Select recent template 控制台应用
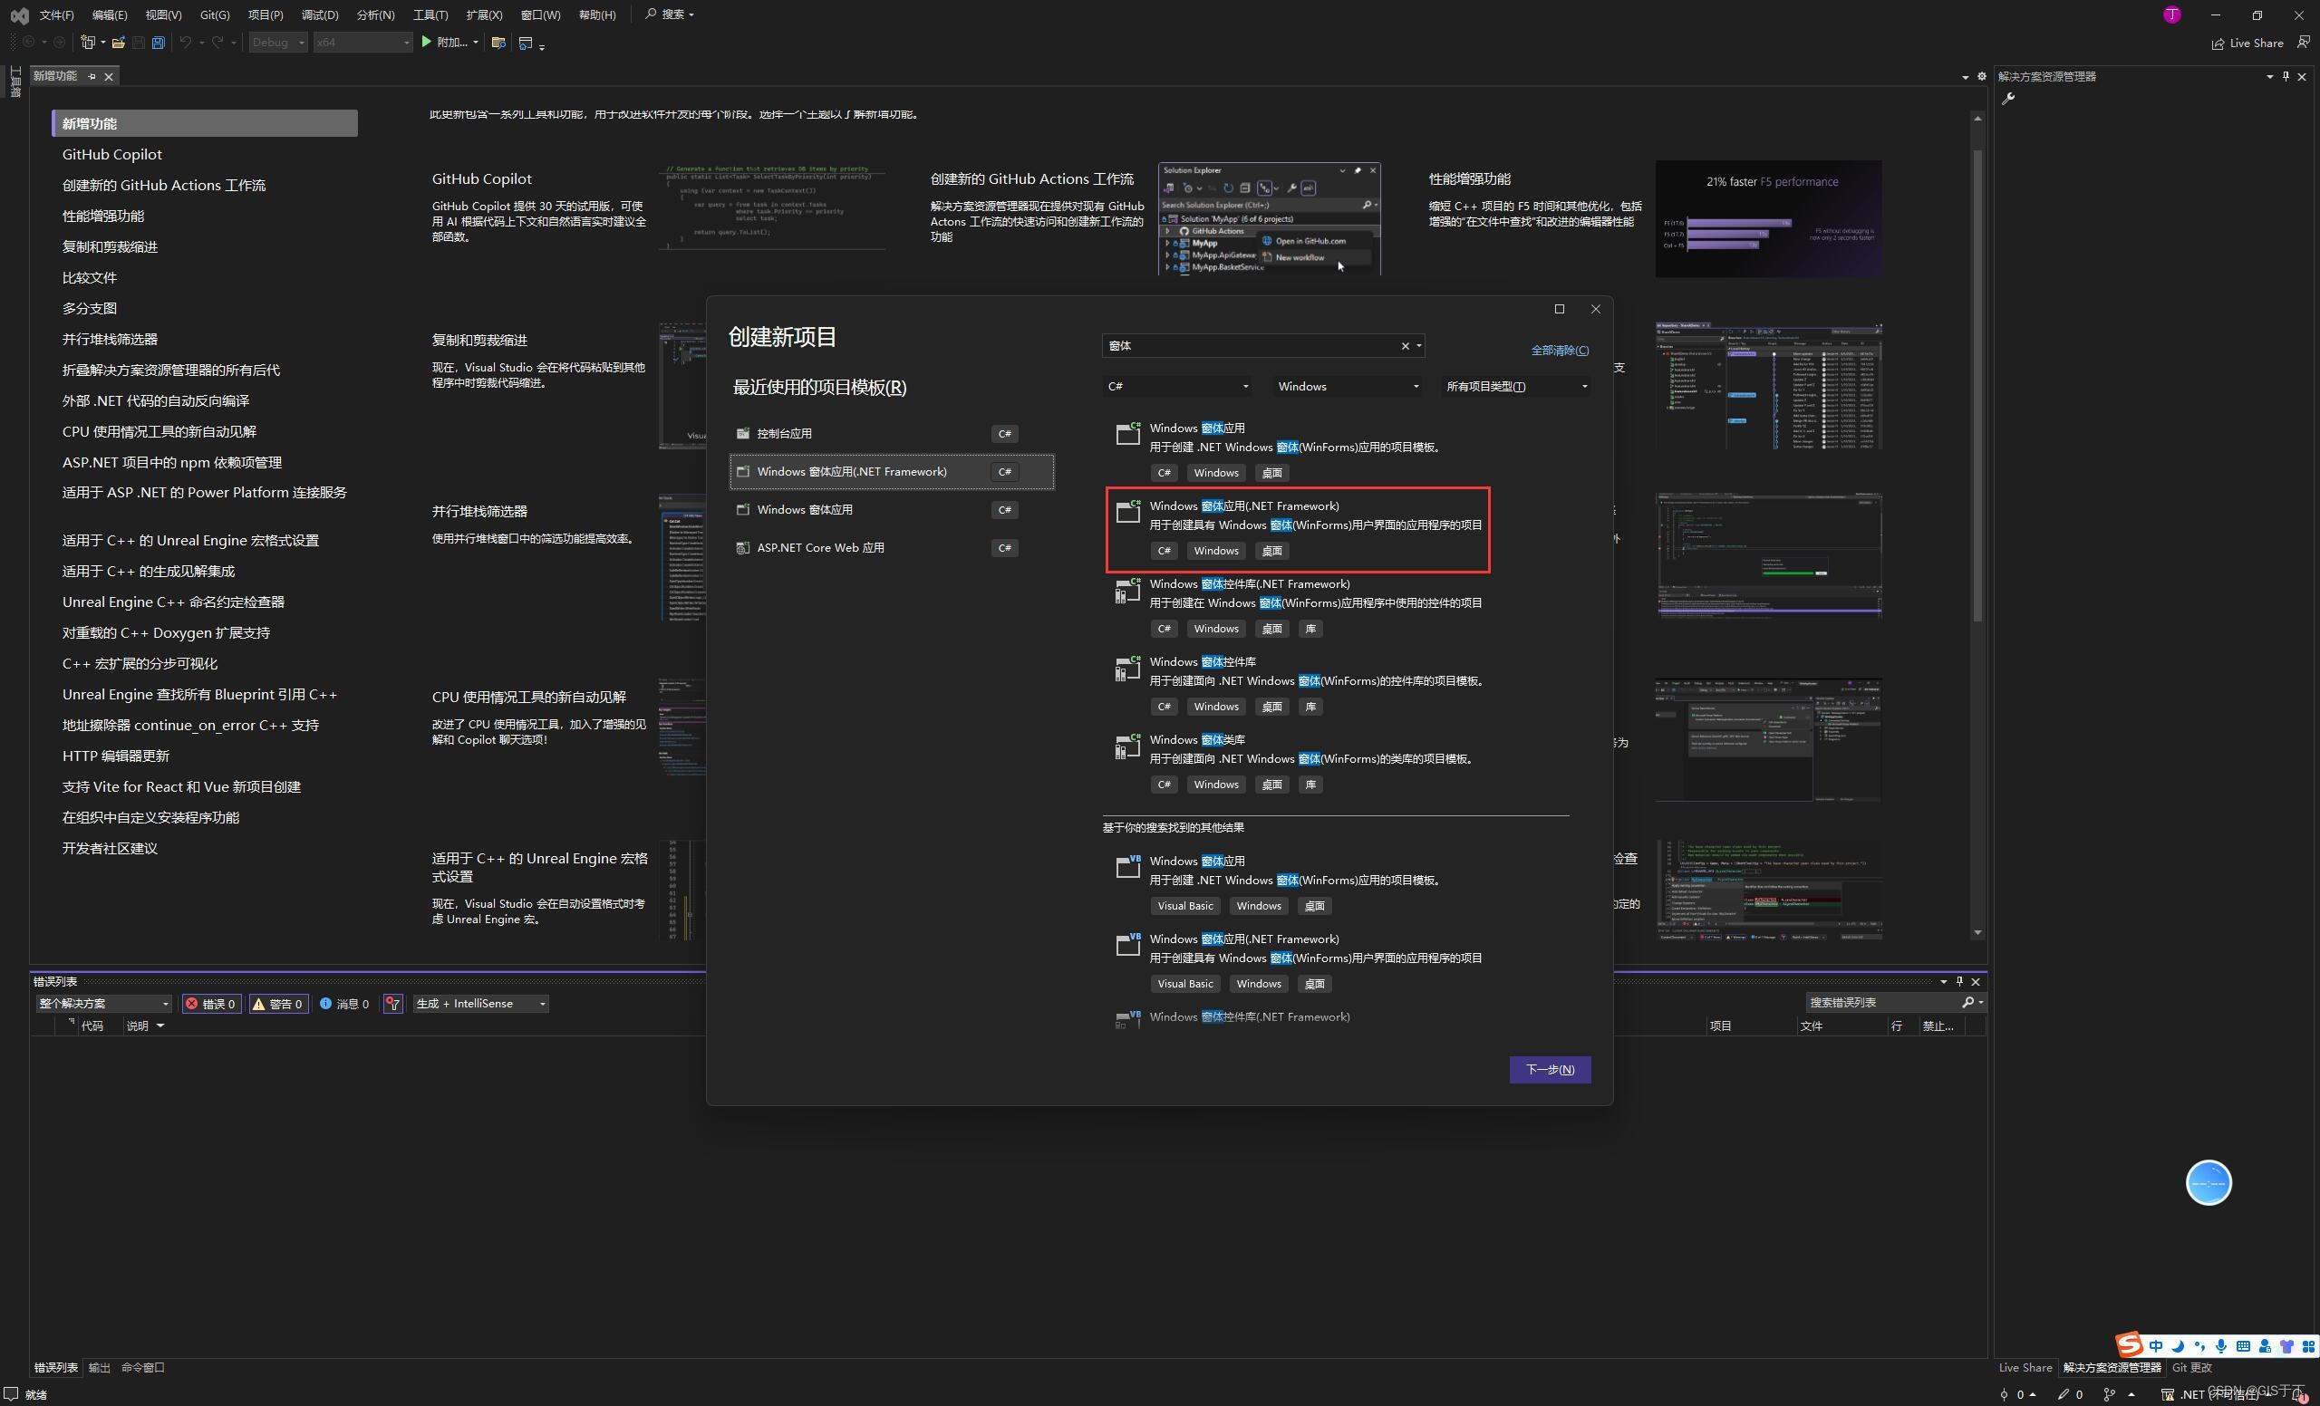Screen dimensions: 2320x1406 point(892,434)
